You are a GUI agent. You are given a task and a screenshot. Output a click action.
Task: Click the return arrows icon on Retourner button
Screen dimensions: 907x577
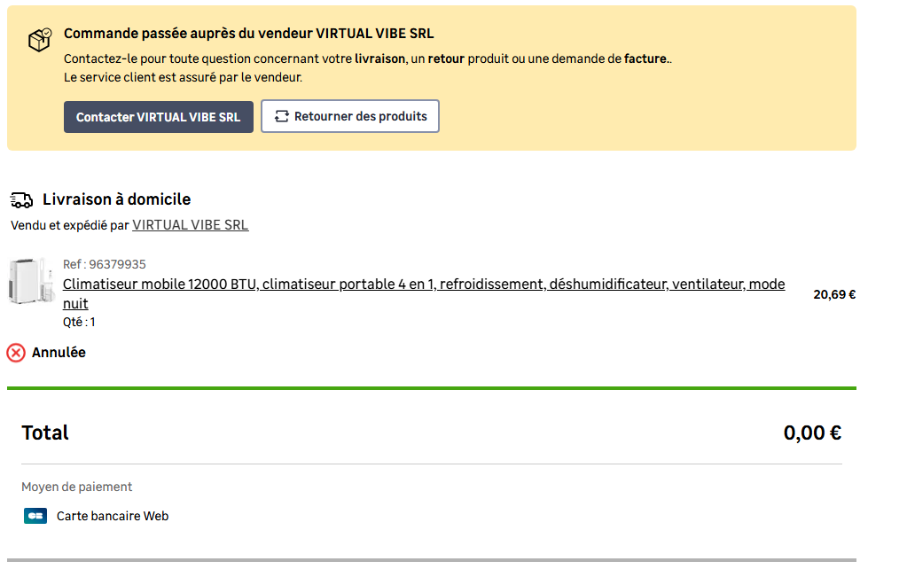(282, 116)
